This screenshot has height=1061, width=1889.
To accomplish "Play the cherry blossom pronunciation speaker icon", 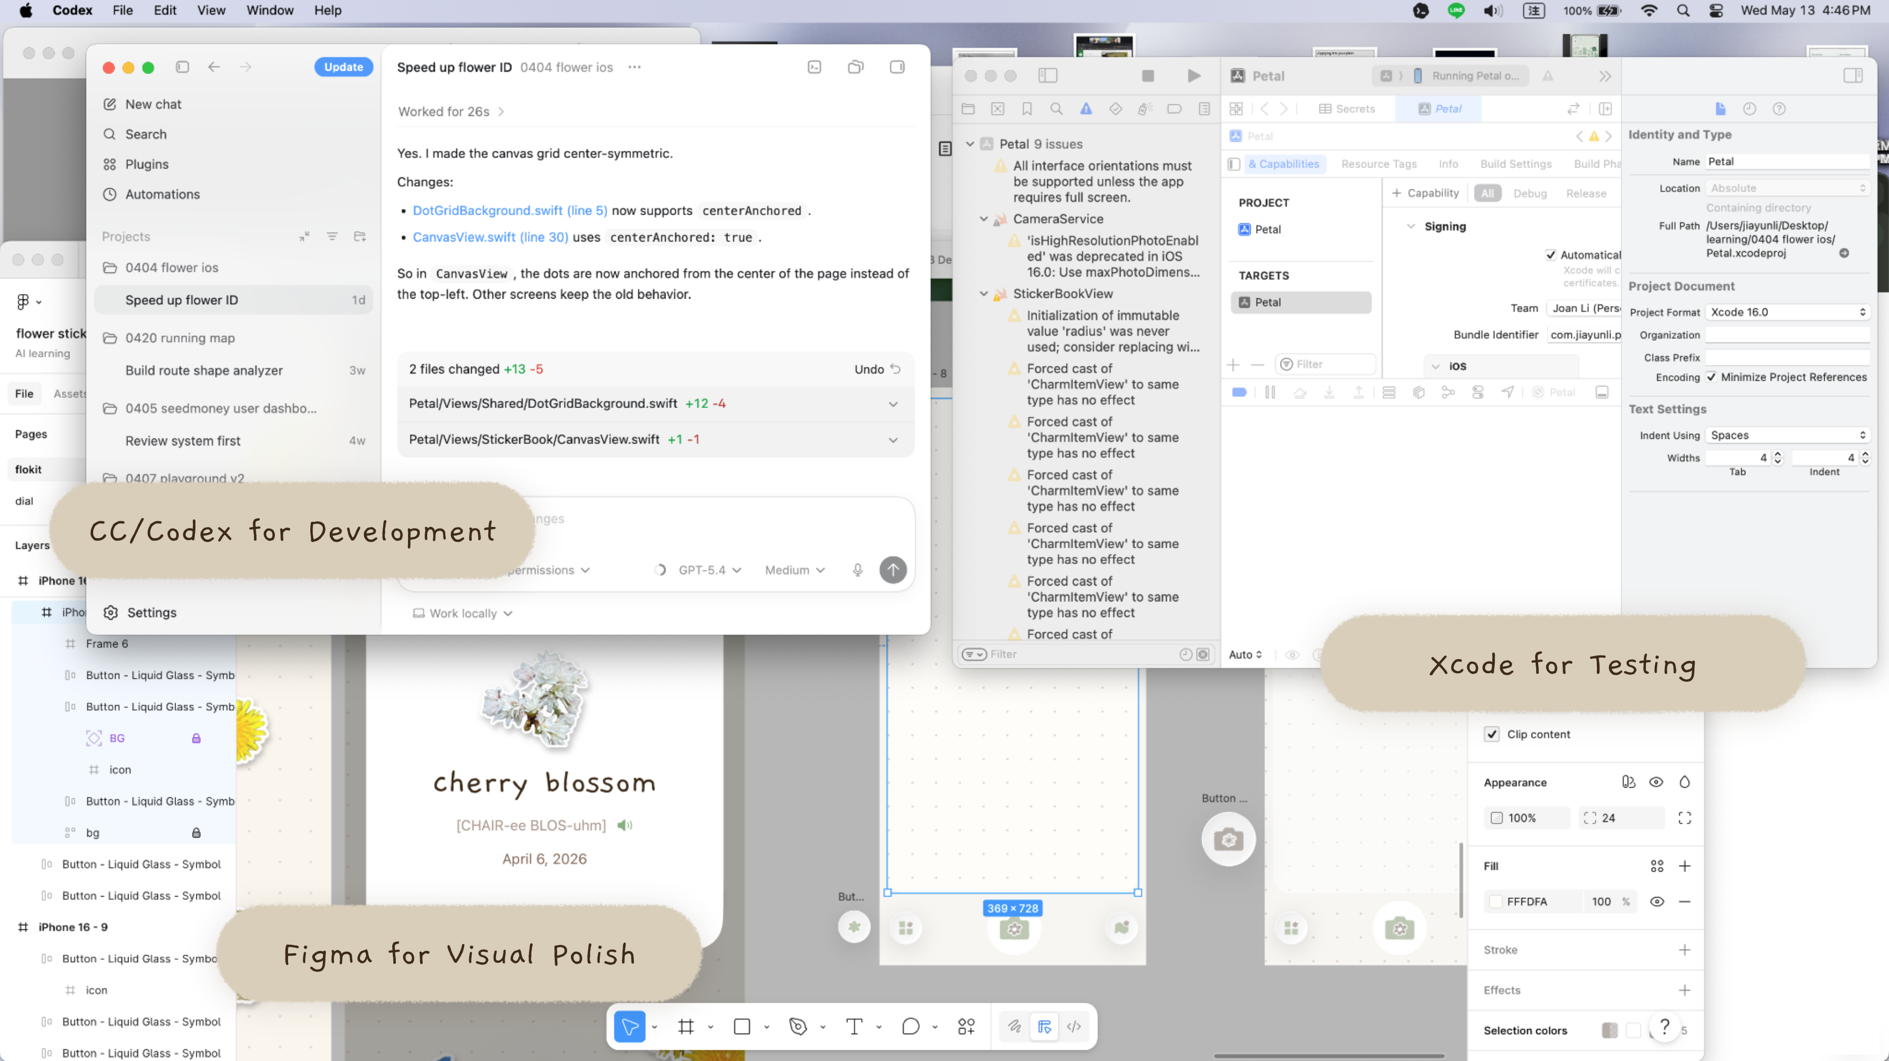I will (x=624, y=825).
